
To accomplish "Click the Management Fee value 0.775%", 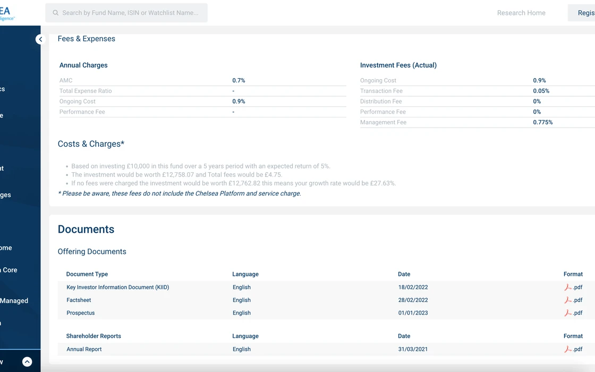I will click(542, 122).
